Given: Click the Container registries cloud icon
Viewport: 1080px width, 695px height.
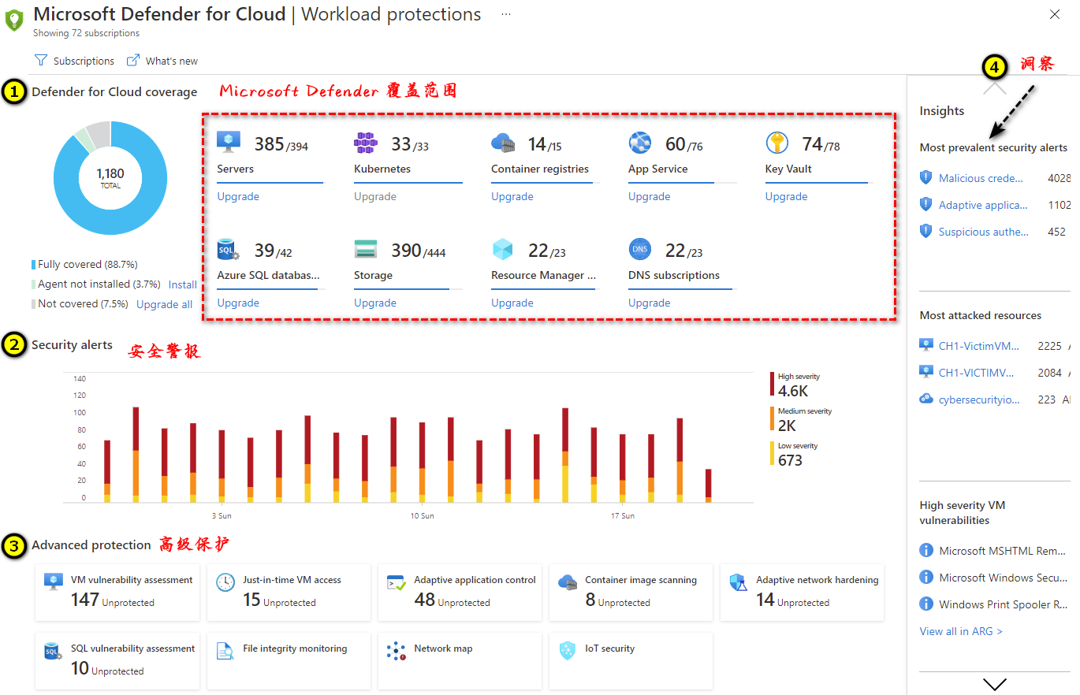Looking at the screenshot, I should 503,143.
